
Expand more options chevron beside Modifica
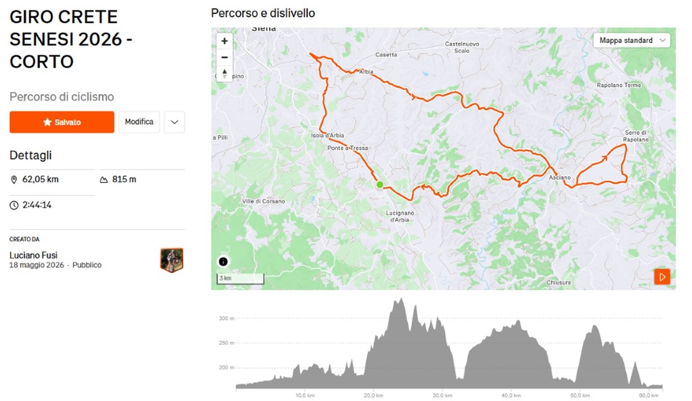click(x=175, y=122)
